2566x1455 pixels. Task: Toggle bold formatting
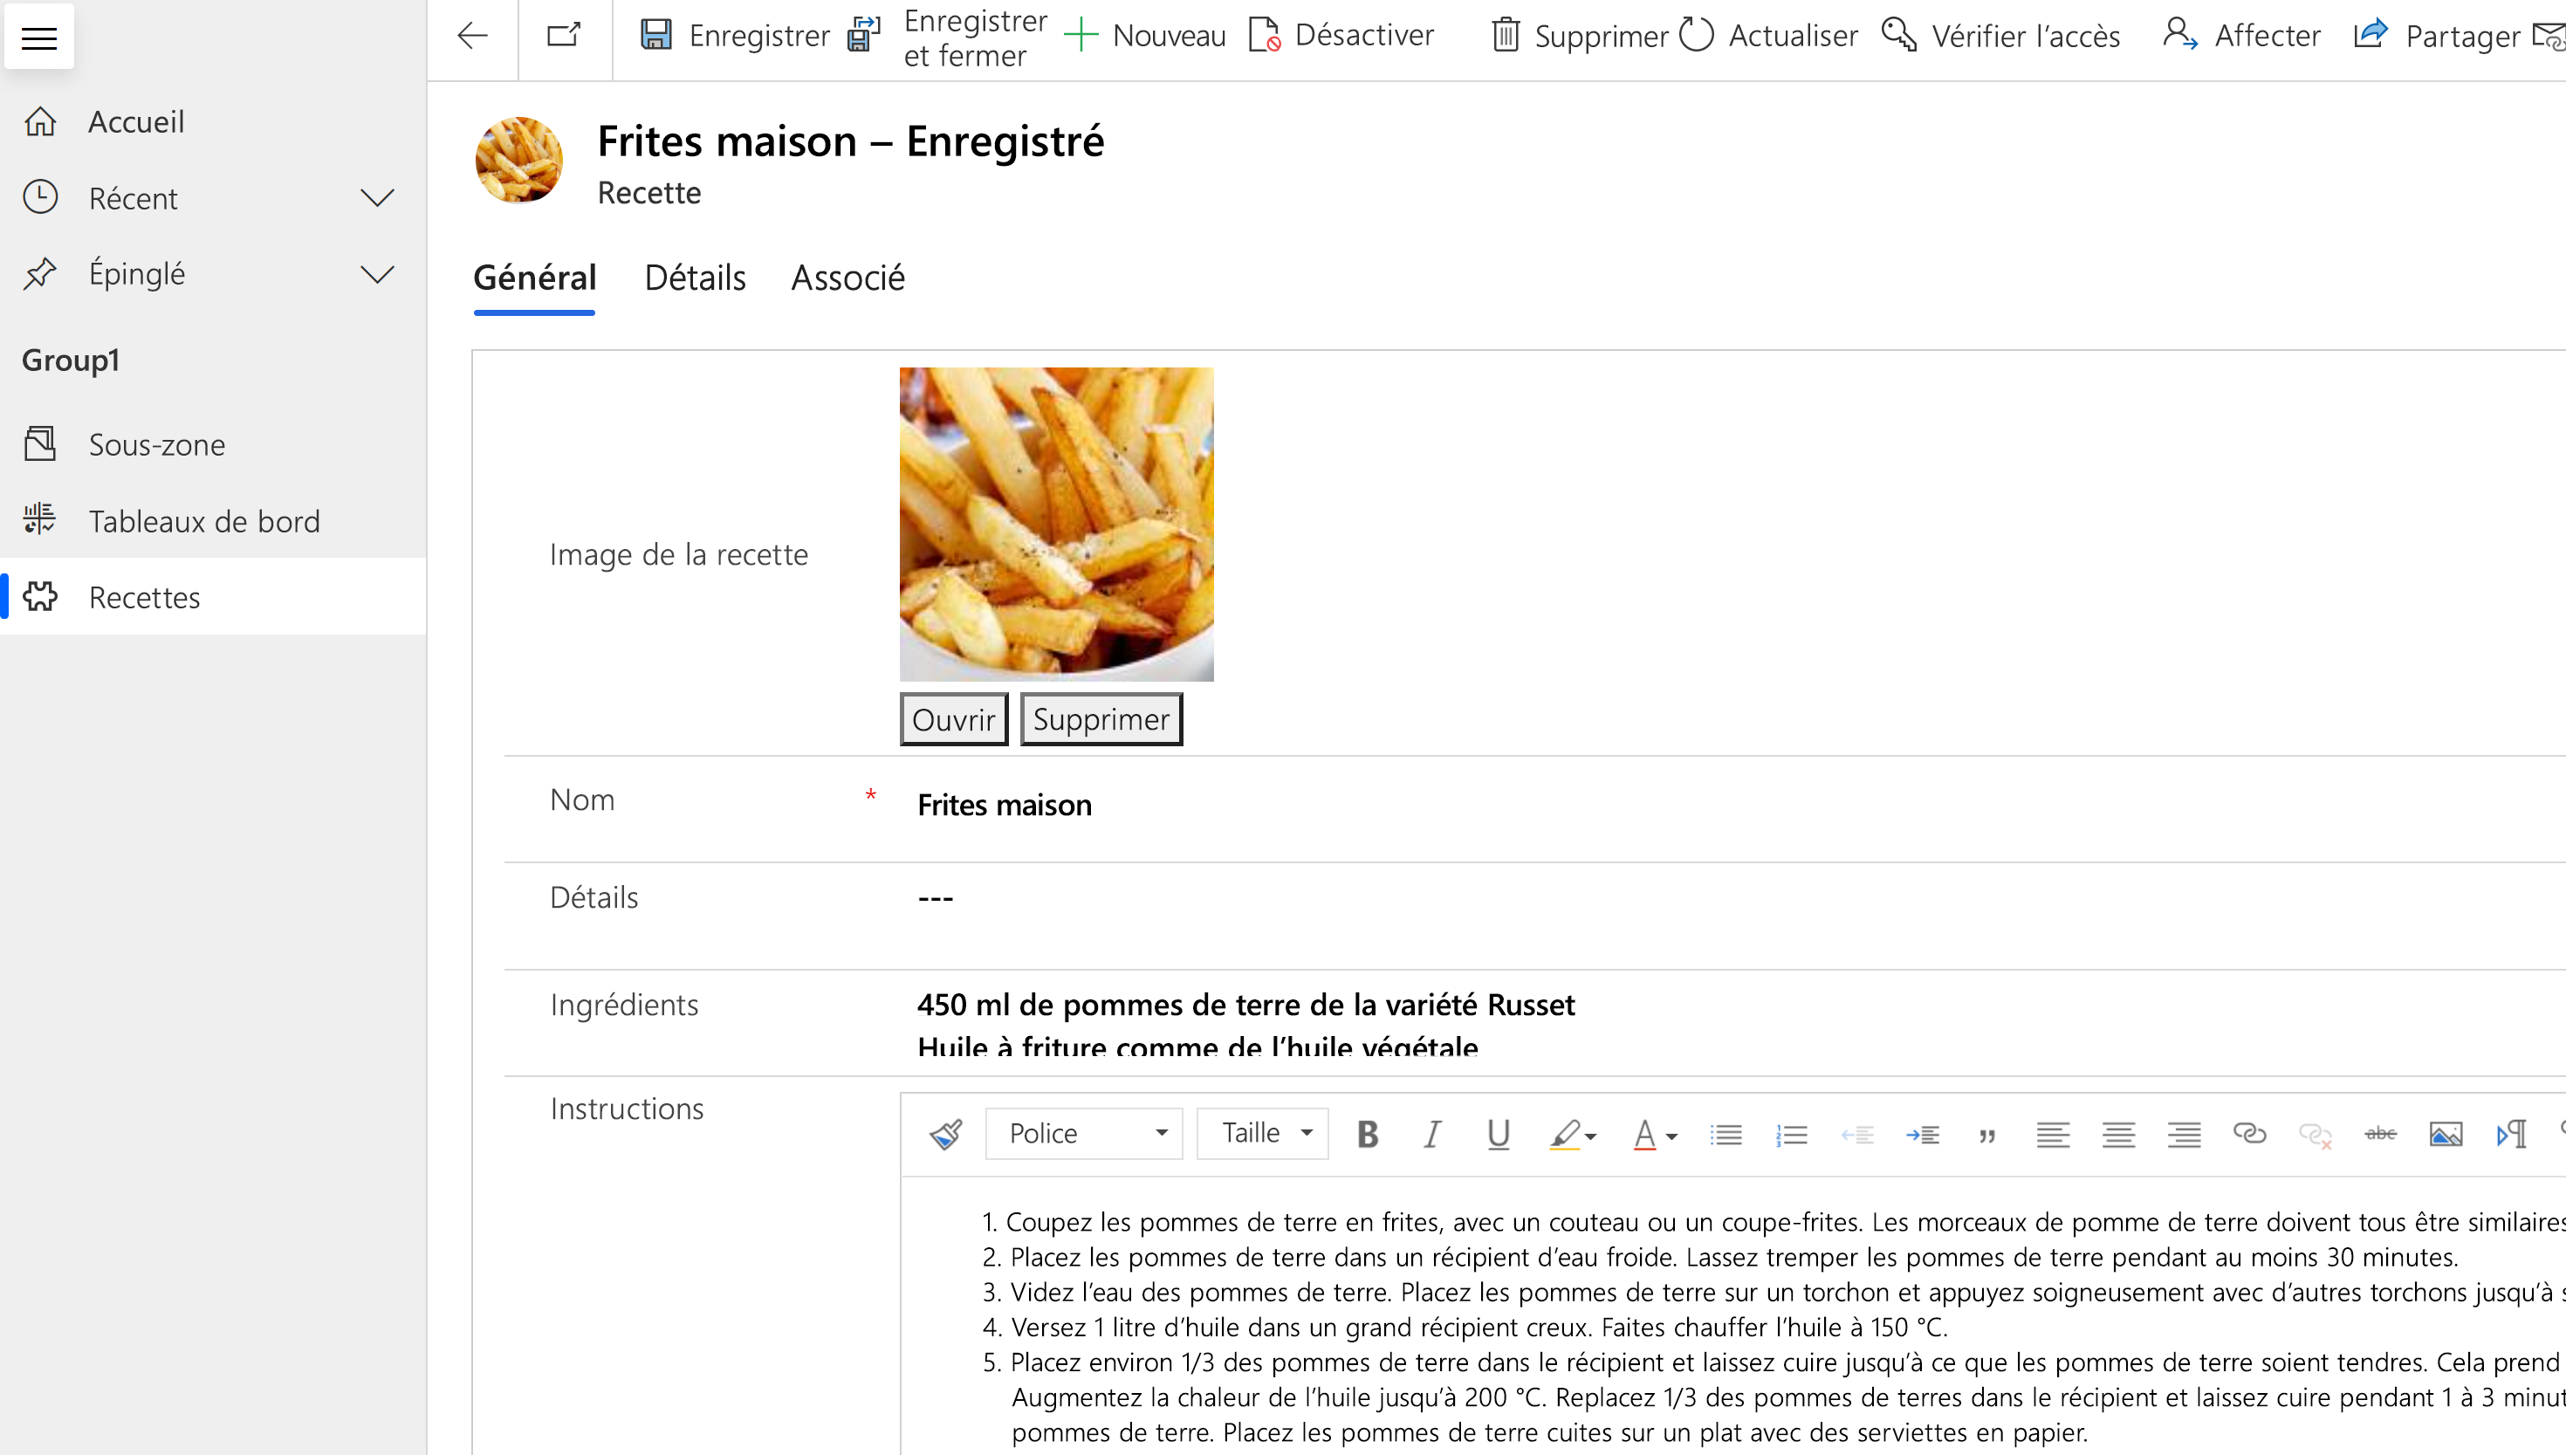click(1367, 1133)
